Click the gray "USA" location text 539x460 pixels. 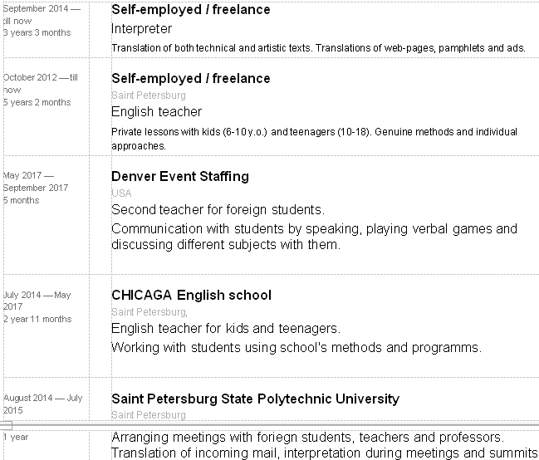[121, 193]
